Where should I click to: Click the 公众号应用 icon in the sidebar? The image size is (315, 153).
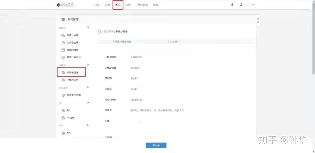[x=63, y=43]
